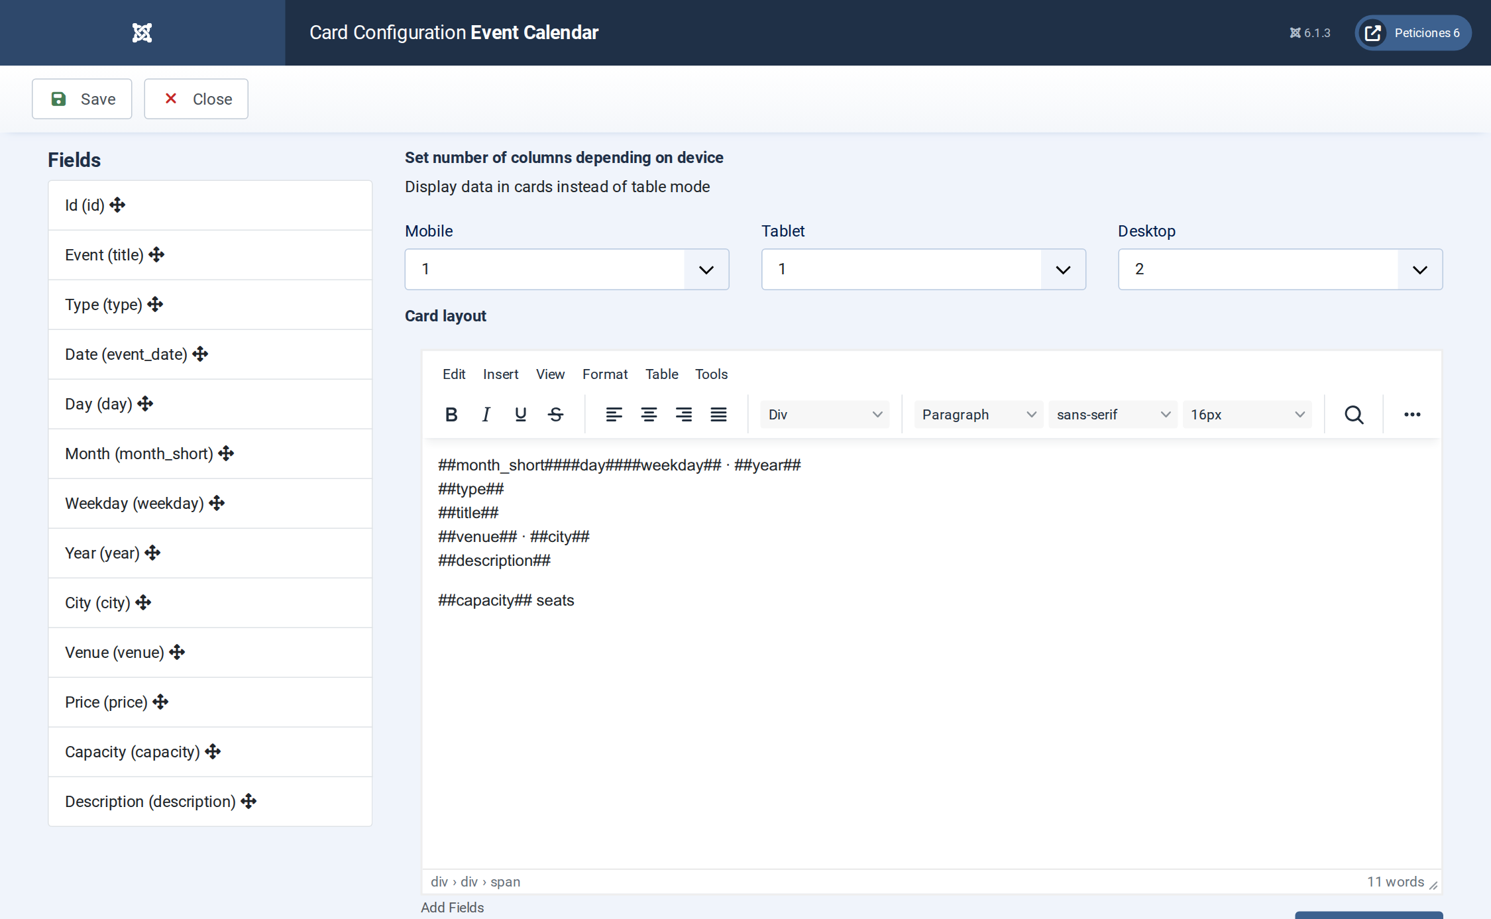Open the Div block format dropdown

[824, 415]
